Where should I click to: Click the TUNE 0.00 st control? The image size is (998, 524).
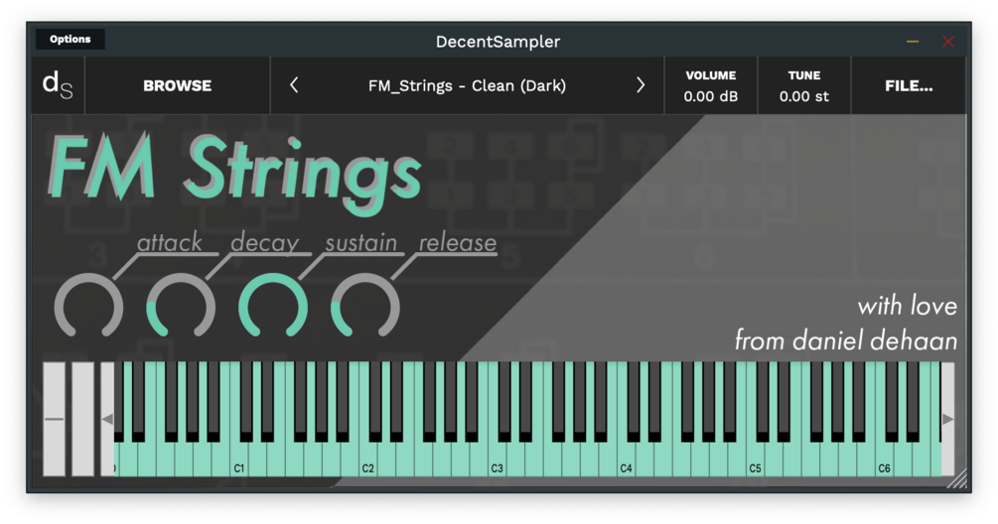tap(804, 85)
